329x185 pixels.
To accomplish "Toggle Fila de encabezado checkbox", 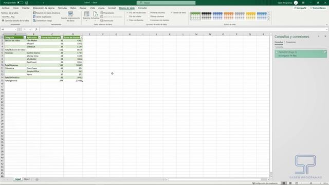I will [x=127, y=12].
